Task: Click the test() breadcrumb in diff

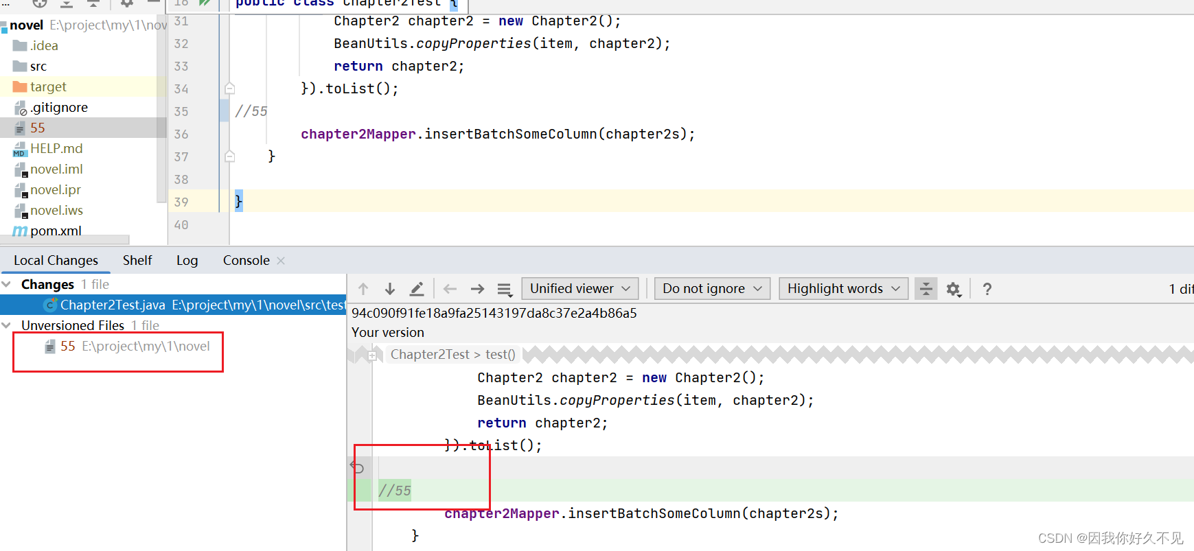Action: [501, 355]
